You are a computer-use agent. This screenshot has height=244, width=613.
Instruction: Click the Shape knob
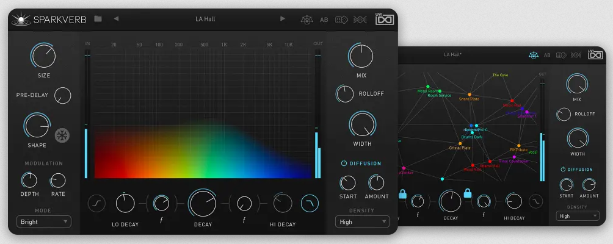tap(37, 126)
